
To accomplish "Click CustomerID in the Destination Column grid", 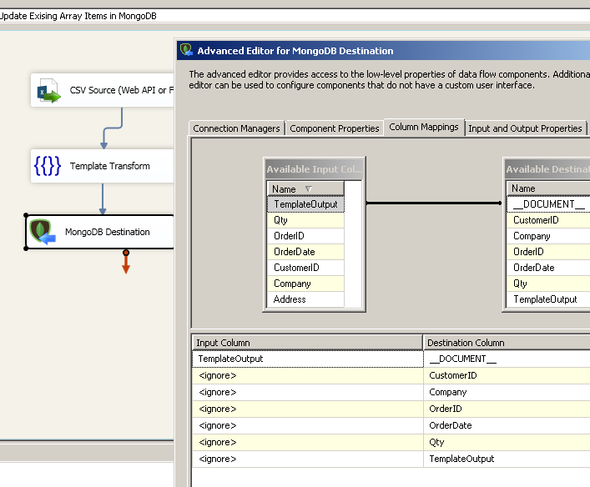I will click(x=507, y=375).
